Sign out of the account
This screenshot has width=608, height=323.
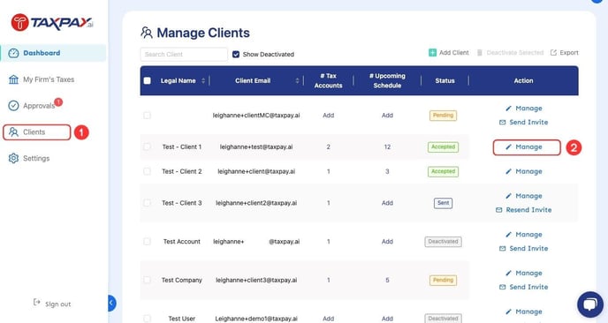pos(52,304)
